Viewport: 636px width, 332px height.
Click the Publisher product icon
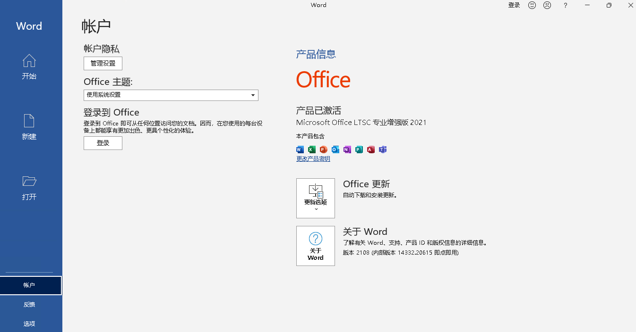click(359, 149)
